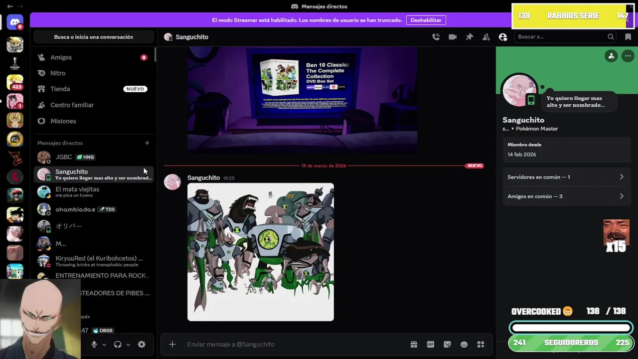Viewport: 638px width, 359px height.
Task: Hide the user profile panel icon
Action: [x=503, y=37]
